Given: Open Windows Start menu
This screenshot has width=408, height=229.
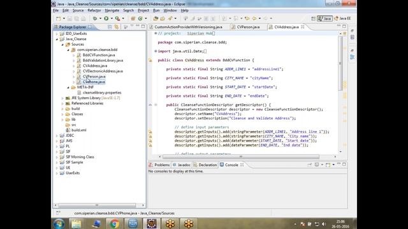Looking at the screenshot, I should click(59, 223).
